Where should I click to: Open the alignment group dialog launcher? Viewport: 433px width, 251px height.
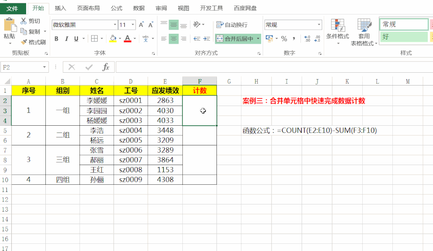[259, 53]
